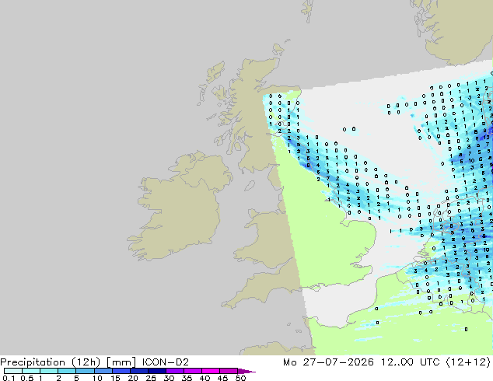Click the "0.1" legend scale label
This screenshot has width=493, height=381.
click(9, 378)
